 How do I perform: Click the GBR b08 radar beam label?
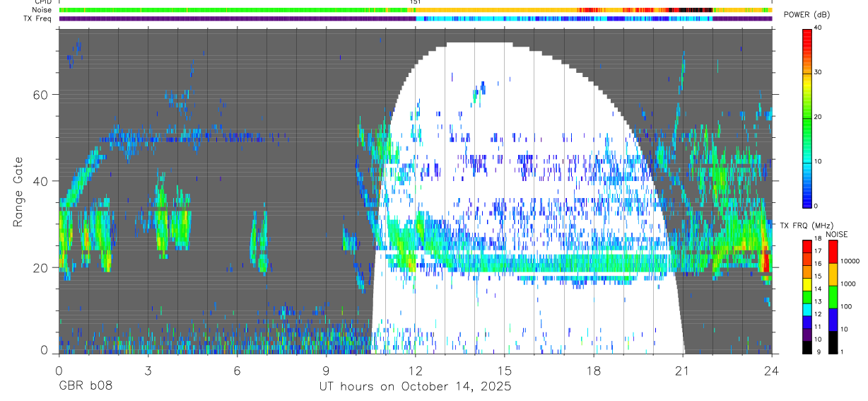point(85,387)
